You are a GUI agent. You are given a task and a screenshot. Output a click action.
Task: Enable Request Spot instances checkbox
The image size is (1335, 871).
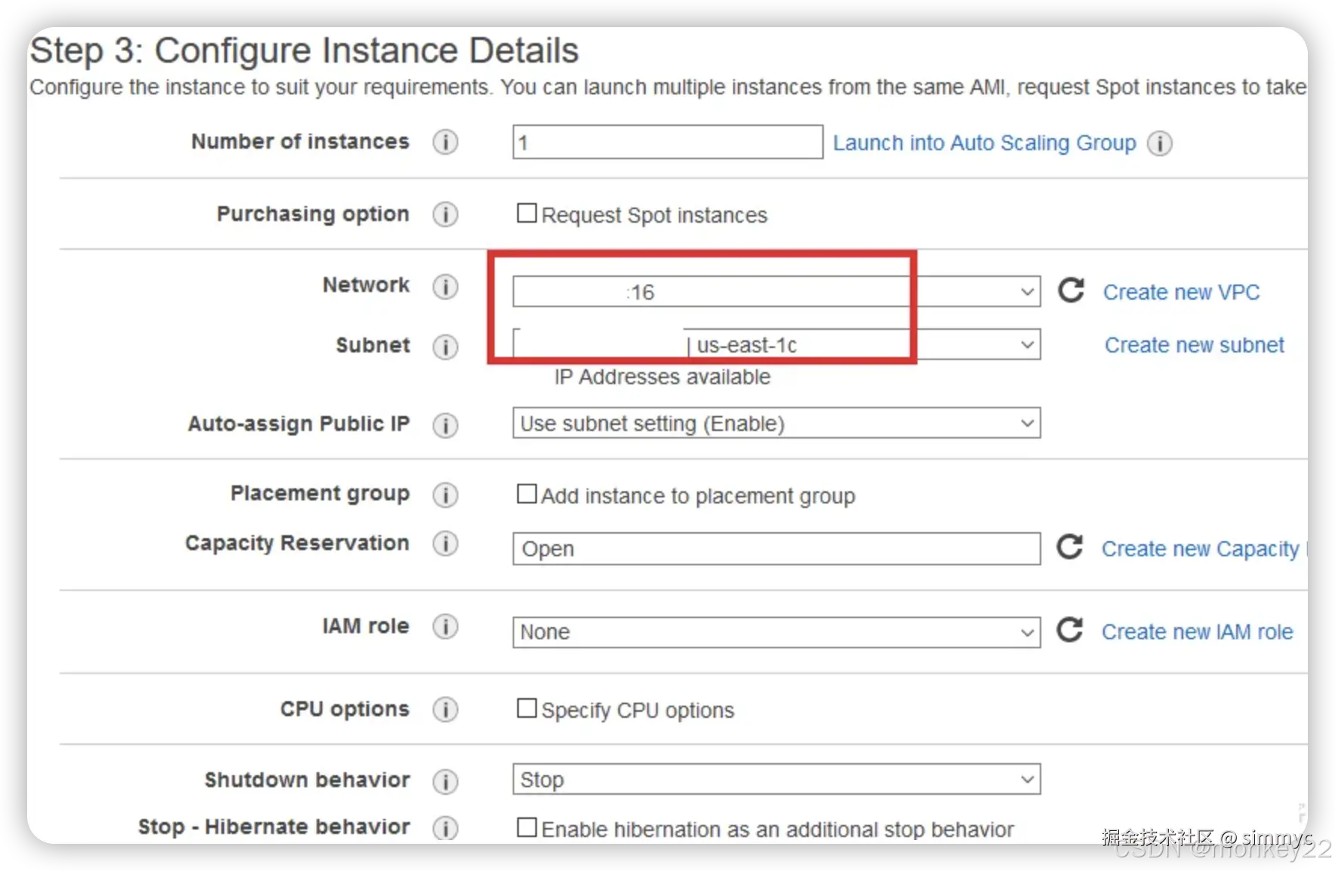pyautogui.click(x=526, y=214)
